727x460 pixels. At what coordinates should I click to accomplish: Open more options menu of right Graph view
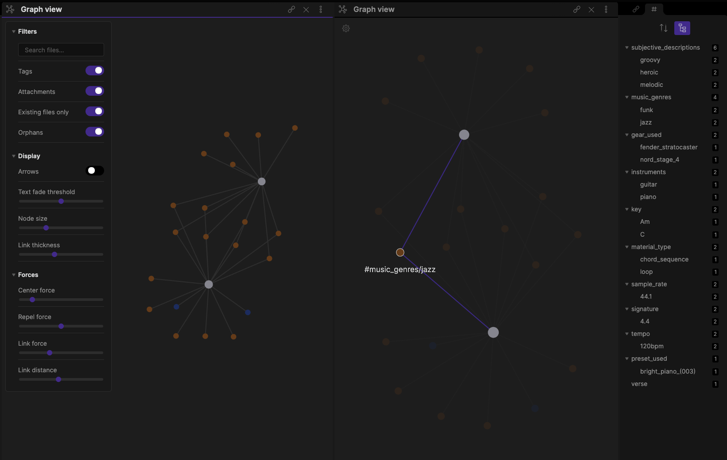pos(606,9)
